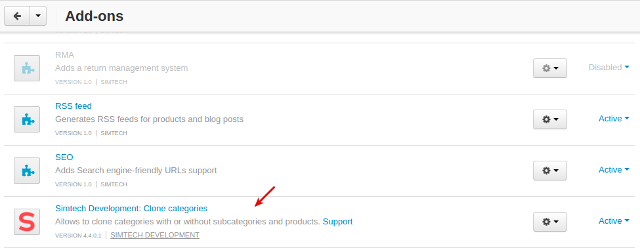The image size is (640, 248).
Task: Click the Simtech red S logo icon
Action: tap(27, 222)
